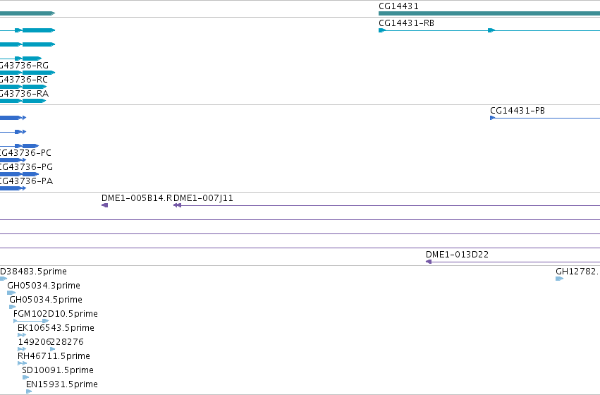Click the double arrowhead of DME1-007J11

coord(177,205)
